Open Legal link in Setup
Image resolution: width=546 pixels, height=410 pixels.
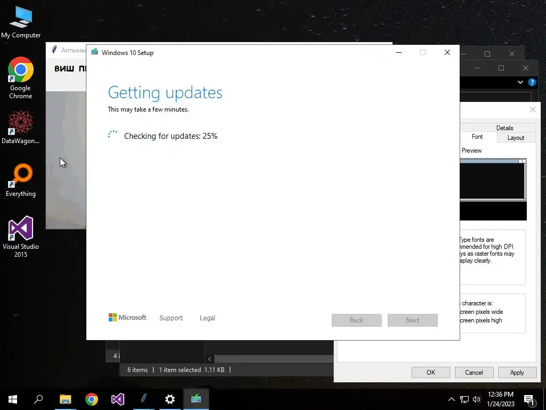(207, 318)
